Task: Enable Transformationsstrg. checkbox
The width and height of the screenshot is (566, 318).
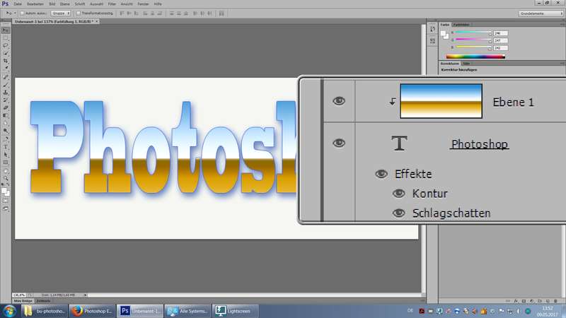Action: tap(79, 13)
